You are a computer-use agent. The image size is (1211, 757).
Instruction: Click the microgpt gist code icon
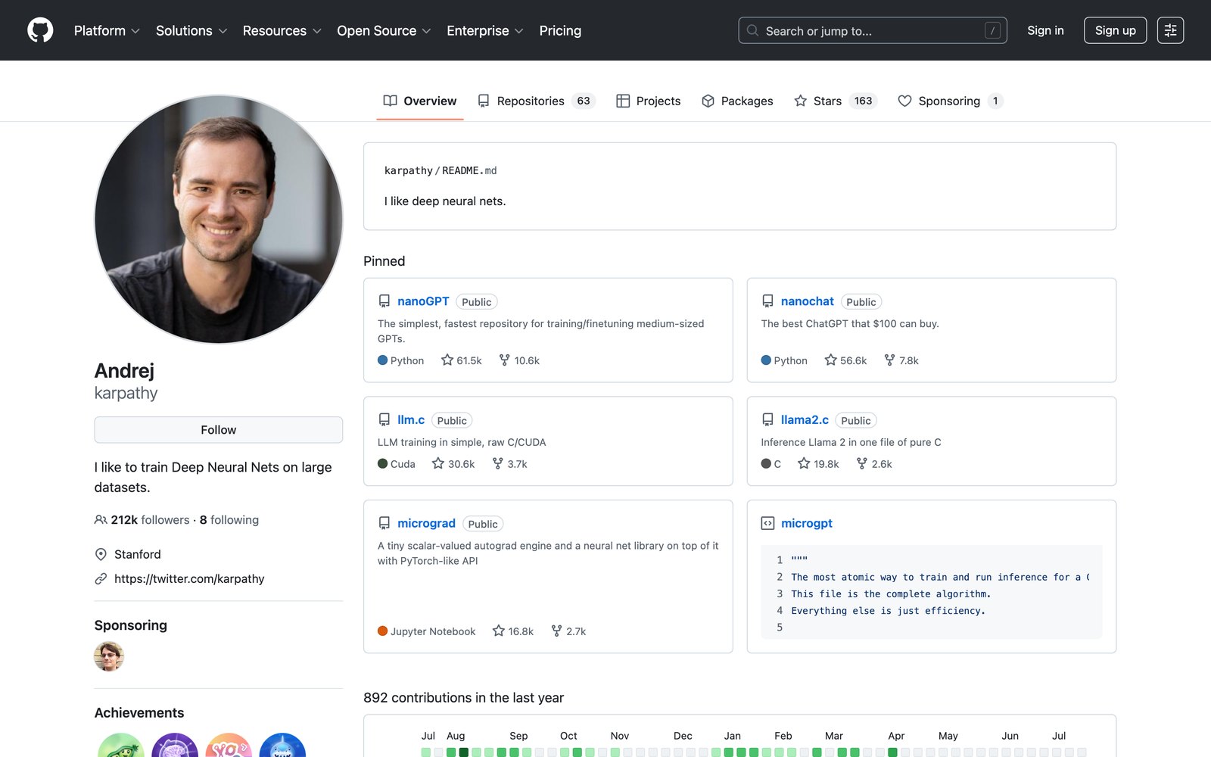[767, 523]
